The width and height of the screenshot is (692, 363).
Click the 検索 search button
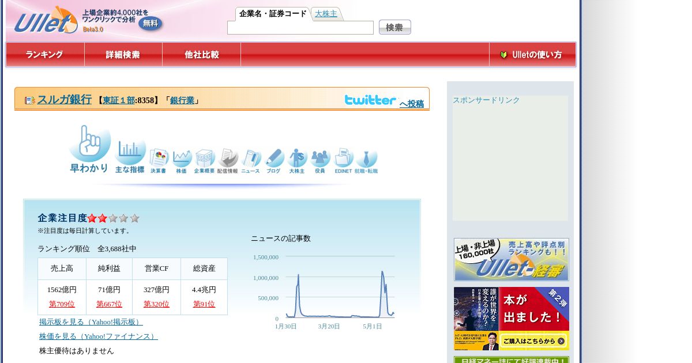click(x=395, y=27)
